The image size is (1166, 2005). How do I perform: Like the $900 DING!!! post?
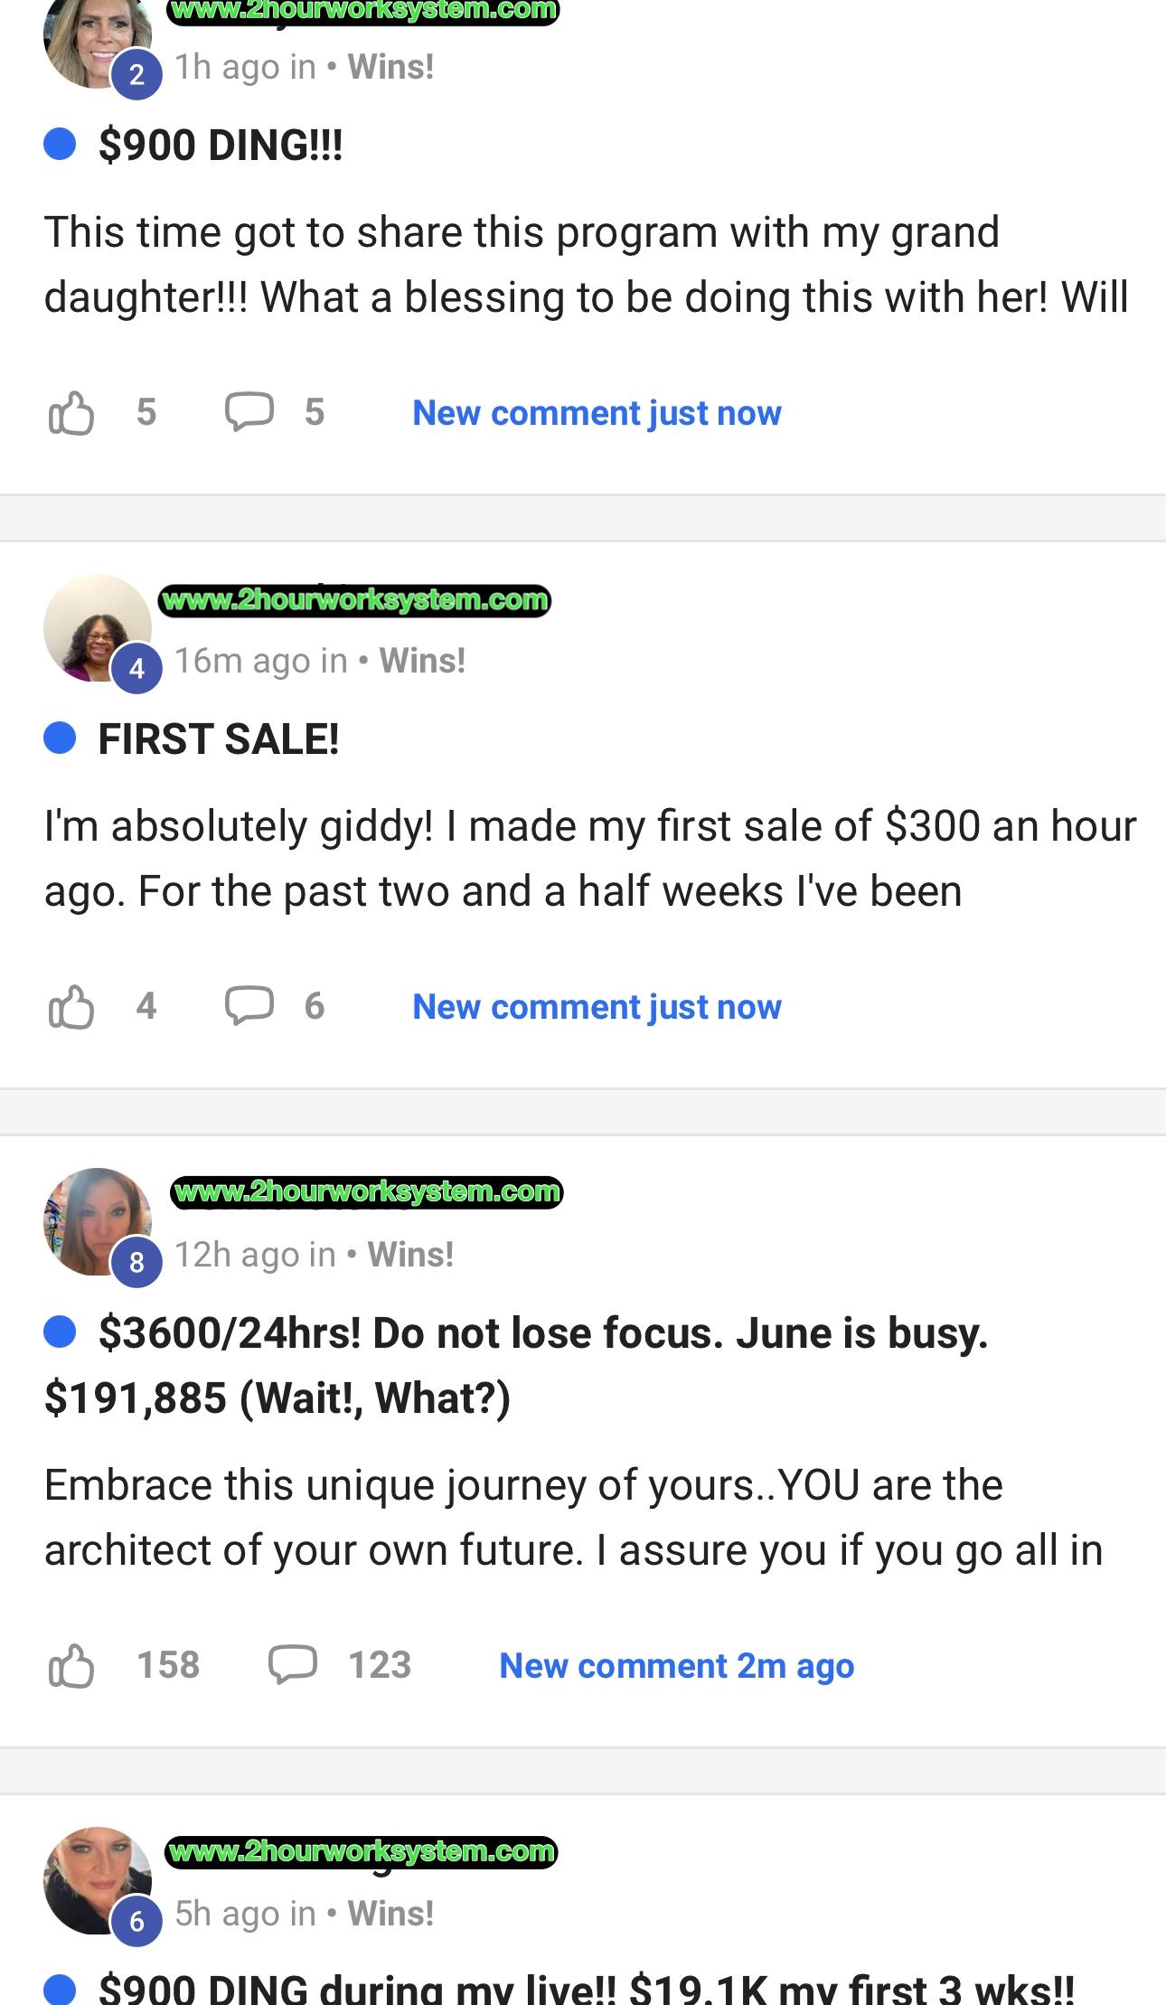click(71, 413)
